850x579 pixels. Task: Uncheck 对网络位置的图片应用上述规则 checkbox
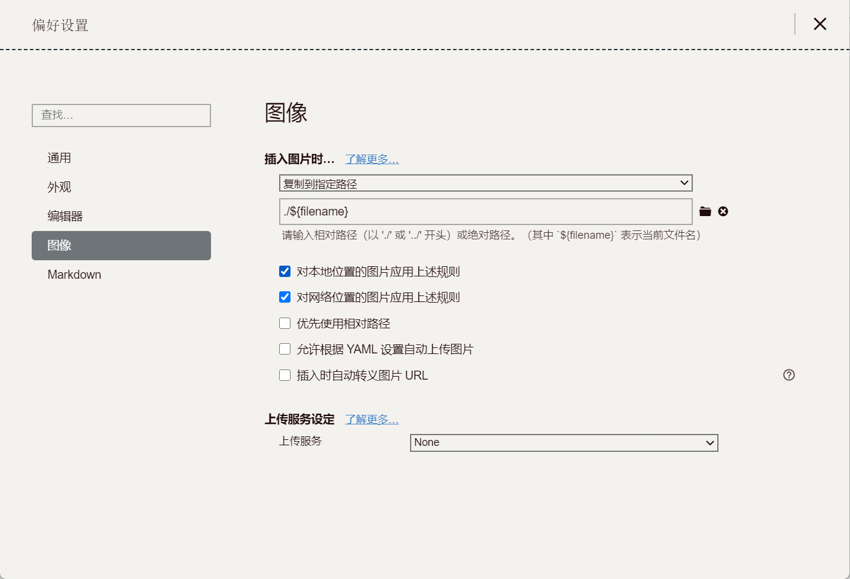285,297
